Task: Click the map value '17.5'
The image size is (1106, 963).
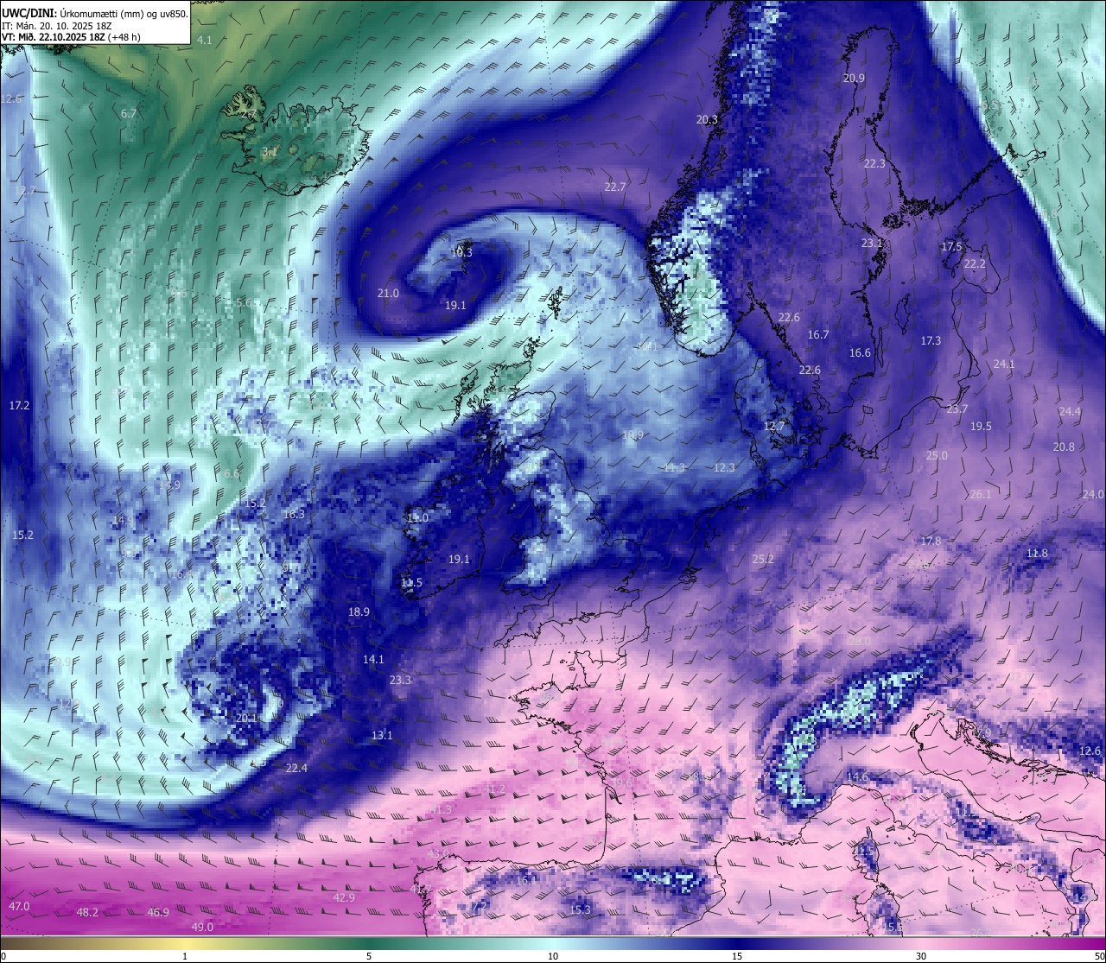Action: pos(951,246)
